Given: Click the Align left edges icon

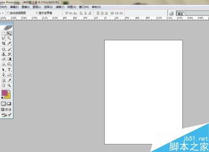Looking at the screenshot, I should (81, 13).
